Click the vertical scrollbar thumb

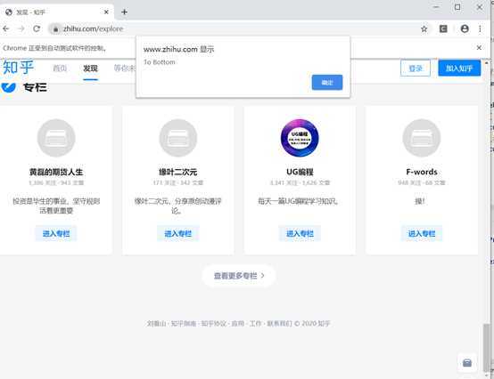coord(487,347)
